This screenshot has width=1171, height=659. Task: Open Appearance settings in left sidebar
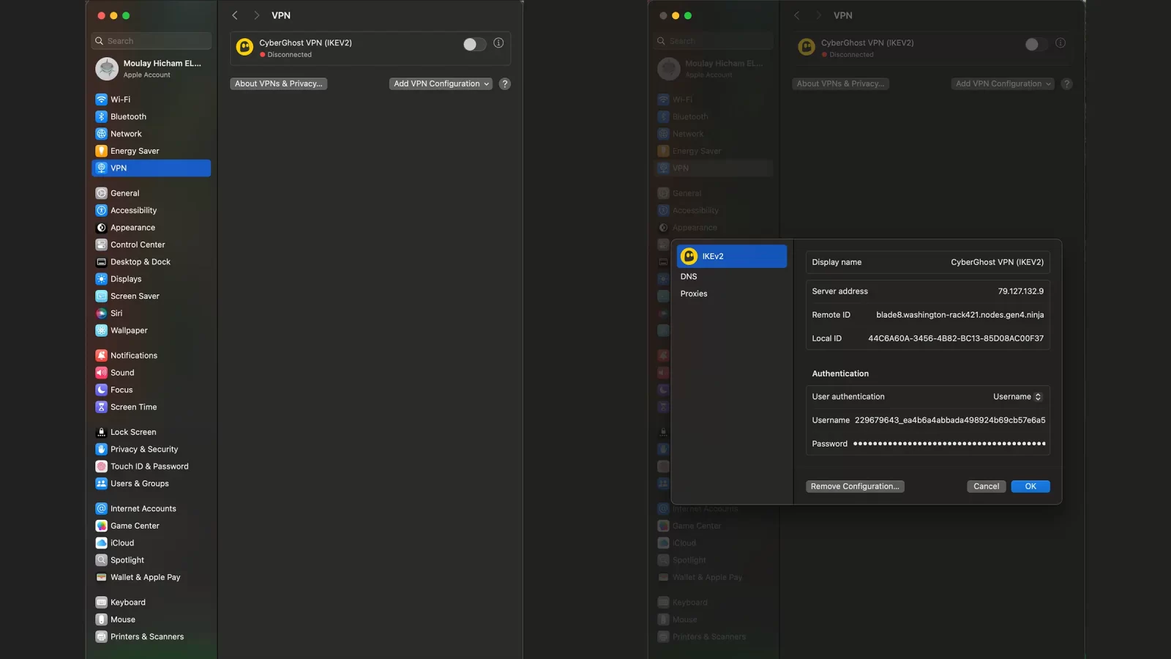coord(151,228)
